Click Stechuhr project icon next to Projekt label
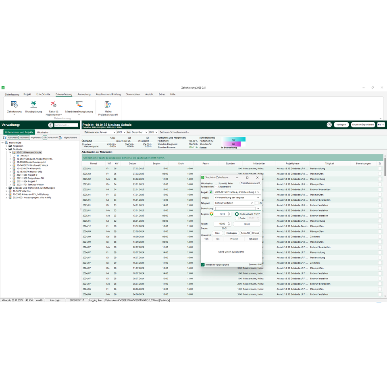 (x=211, y=192)
